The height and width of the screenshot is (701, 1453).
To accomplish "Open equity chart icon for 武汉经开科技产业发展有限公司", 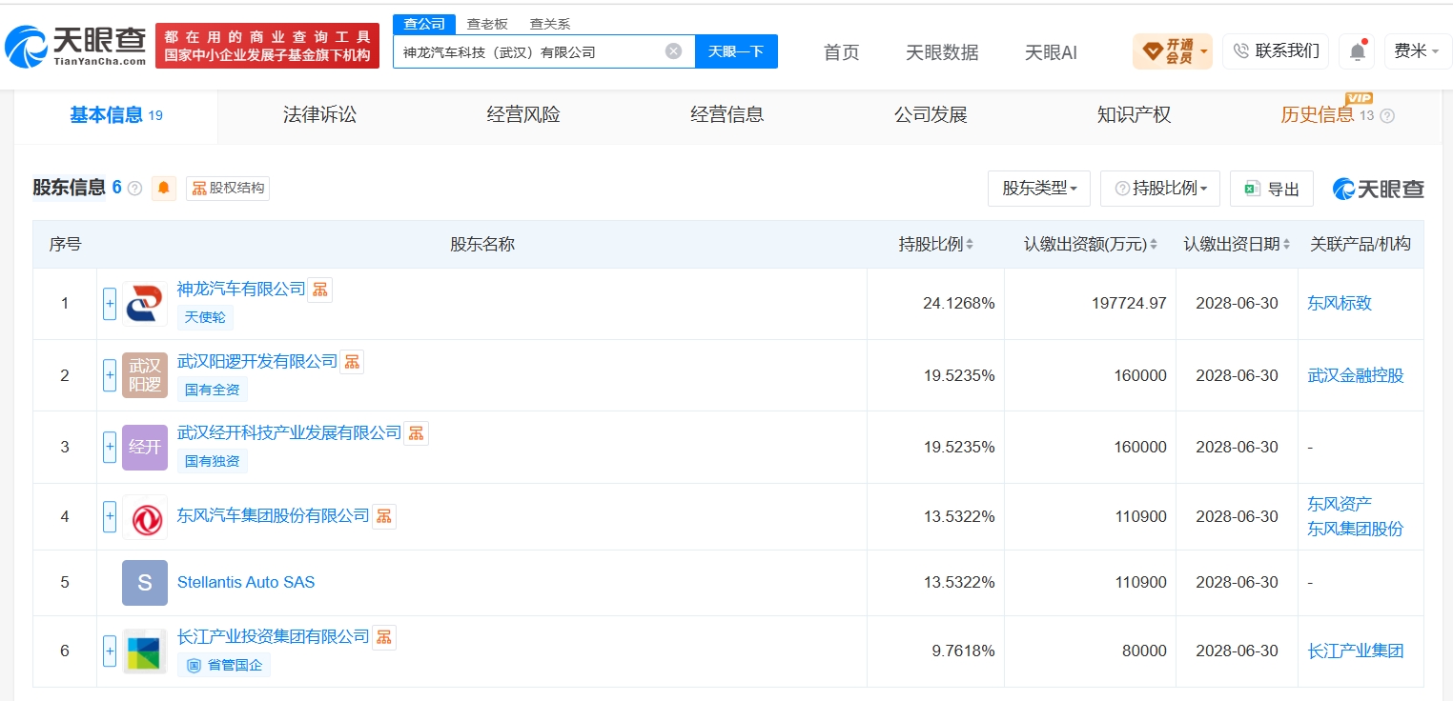I will pyautogui.click(x=416, y=433).
